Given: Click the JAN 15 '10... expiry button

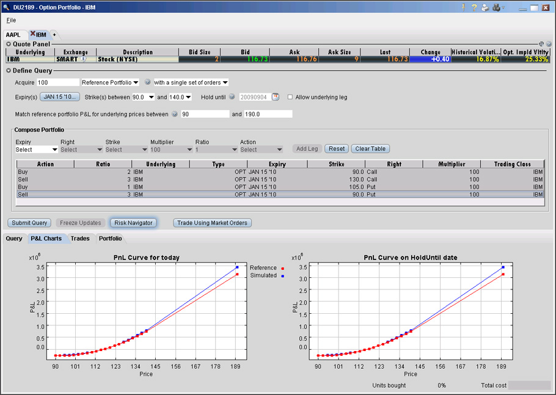Looking at the screenshot, I should (x=60, y=96).
